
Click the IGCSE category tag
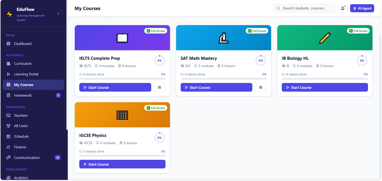[86, 143]
